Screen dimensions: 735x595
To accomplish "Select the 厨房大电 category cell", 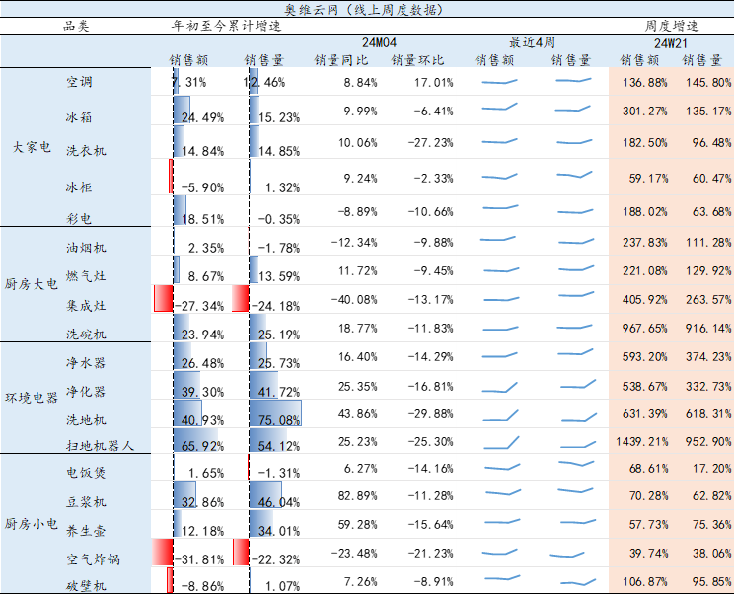I will 32,284.
